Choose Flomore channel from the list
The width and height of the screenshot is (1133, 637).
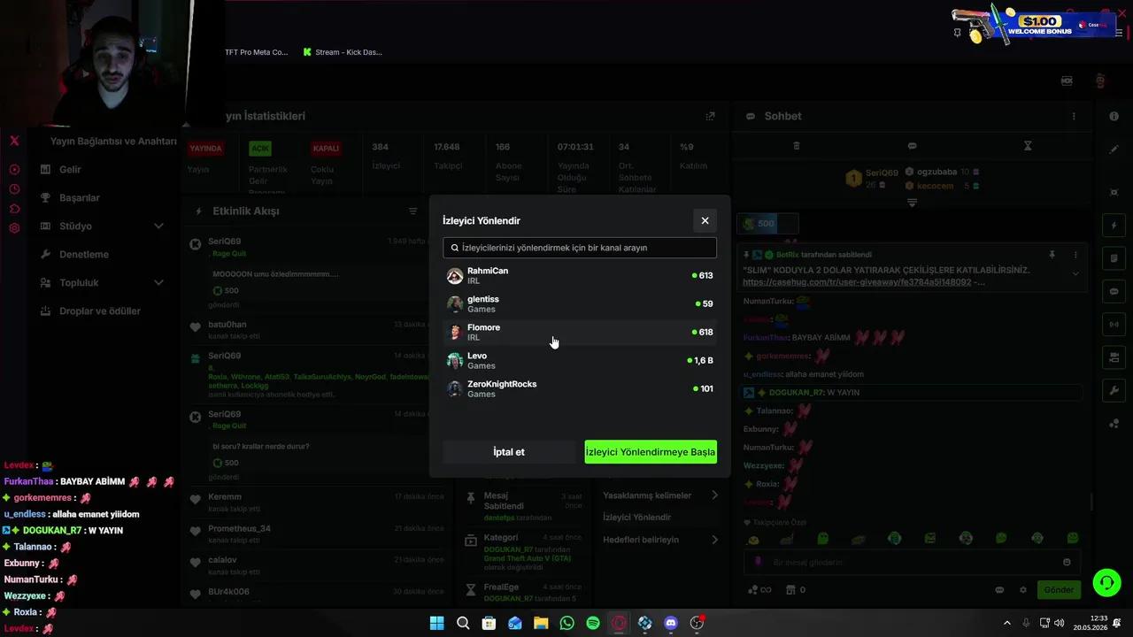(580, 332)
